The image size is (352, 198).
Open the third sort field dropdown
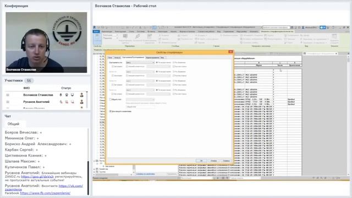140,81
